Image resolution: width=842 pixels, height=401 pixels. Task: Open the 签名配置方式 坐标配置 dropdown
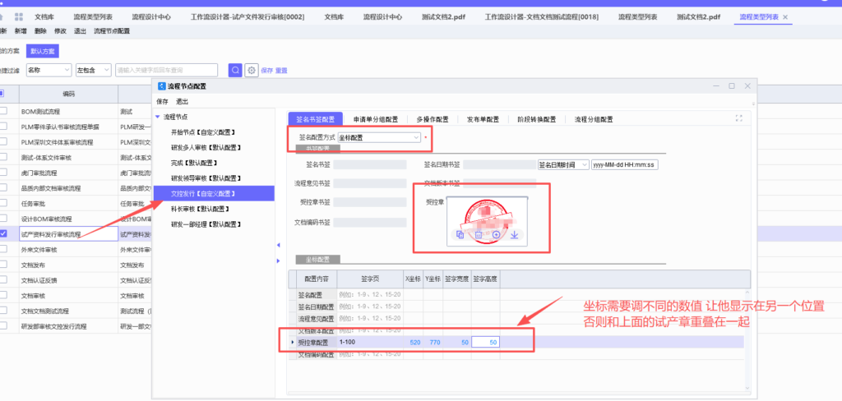click(379, 137)
